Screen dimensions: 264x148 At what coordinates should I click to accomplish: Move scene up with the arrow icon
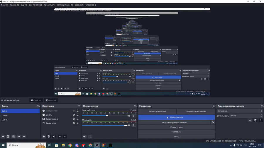point(19,136)
